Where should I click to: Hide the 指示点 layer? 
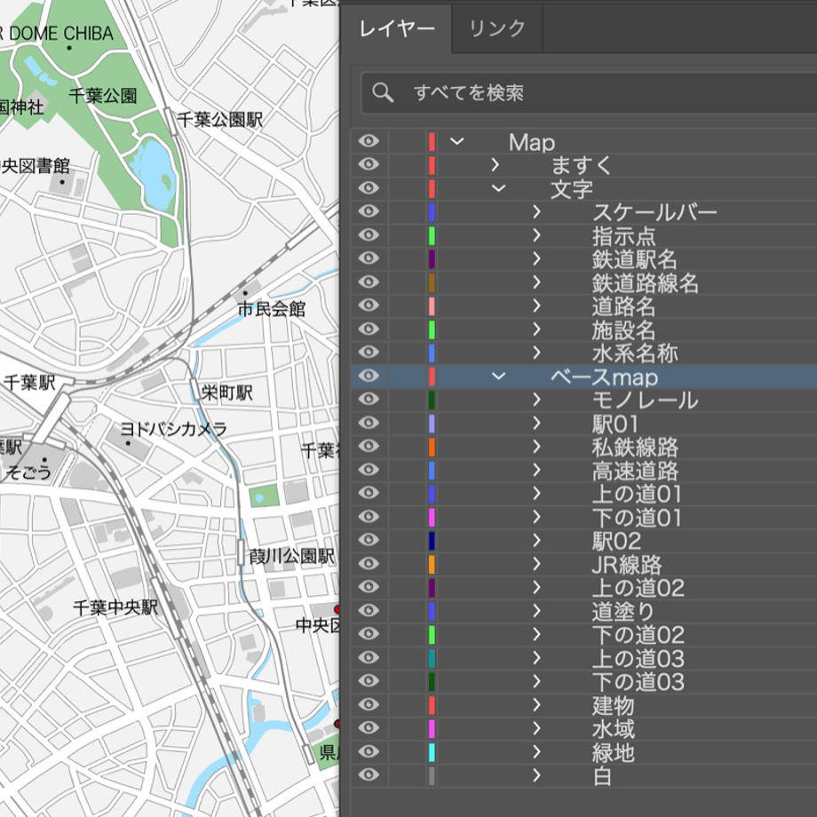(369, 234)
